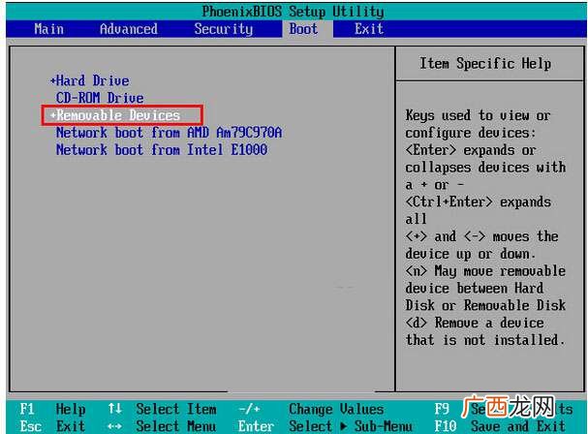
Task: Click the left-right arrows beside Select Menu
Action: pyautogui.click(x=114, y=426)
